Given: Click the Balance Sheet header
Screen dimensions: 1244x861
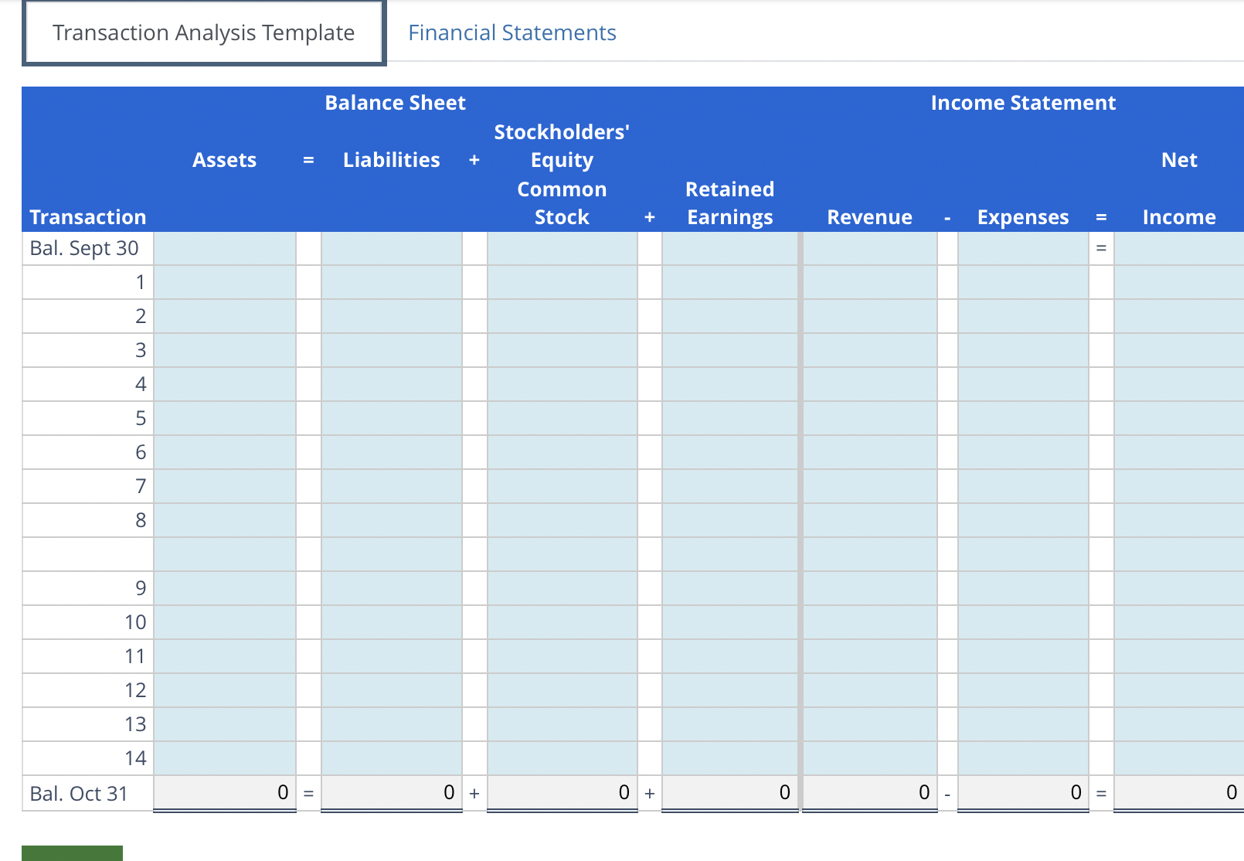Looking at the screenshot, I should [x=395, y=103].
